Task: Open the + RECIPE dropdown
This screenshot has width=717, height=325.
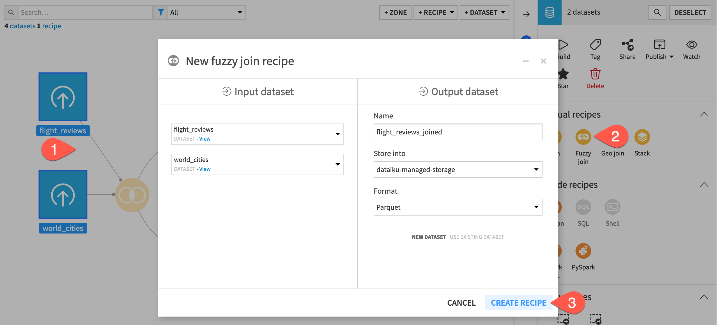Action: (x=436, y=12)
